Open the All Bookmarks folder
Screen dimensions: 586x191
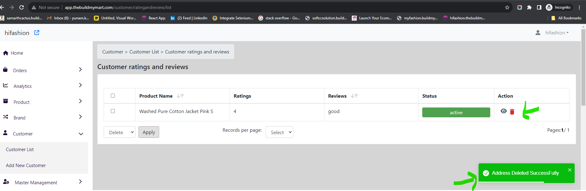[x=566, y=18]
